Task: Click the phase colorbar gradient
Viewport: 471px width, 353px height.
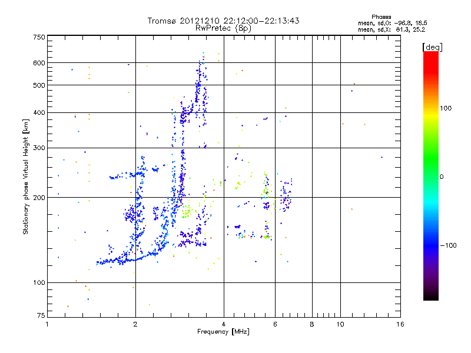Action: click(431, 175)
